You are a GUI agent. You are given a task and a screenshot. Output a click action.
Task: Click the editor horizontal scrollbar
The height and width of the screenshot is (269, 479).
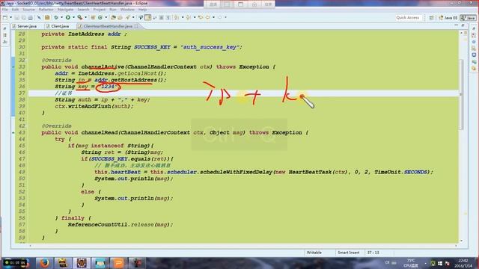[242, 246]
